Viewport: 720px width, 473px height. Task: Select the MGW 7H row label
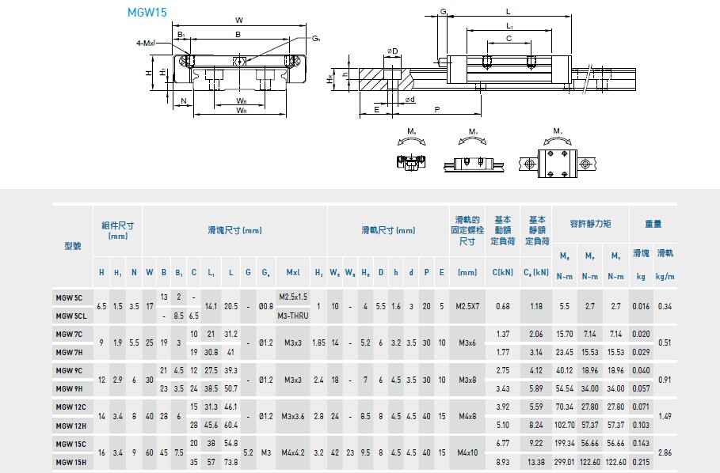pos(70,352)
